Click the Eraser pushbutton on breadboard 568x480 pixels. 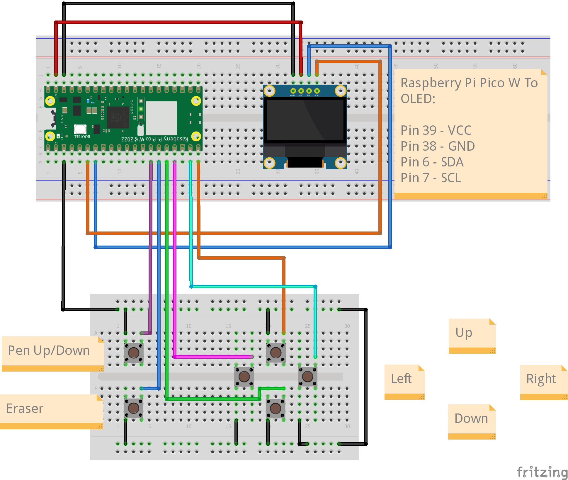click(134, 408)
